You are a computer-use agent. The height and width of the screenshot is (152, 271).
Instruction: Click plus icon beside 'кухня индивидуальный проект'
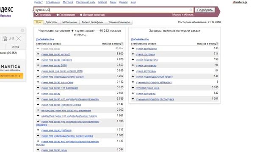click(133, 76)
